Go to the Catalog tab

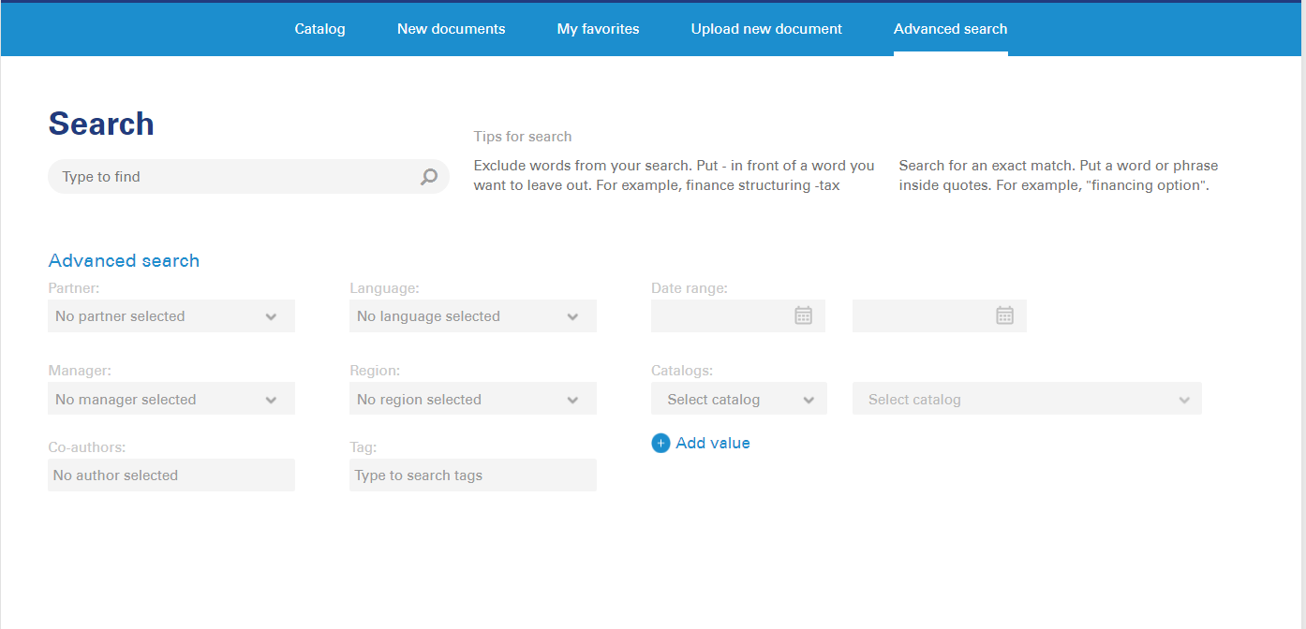click(319, 29)
